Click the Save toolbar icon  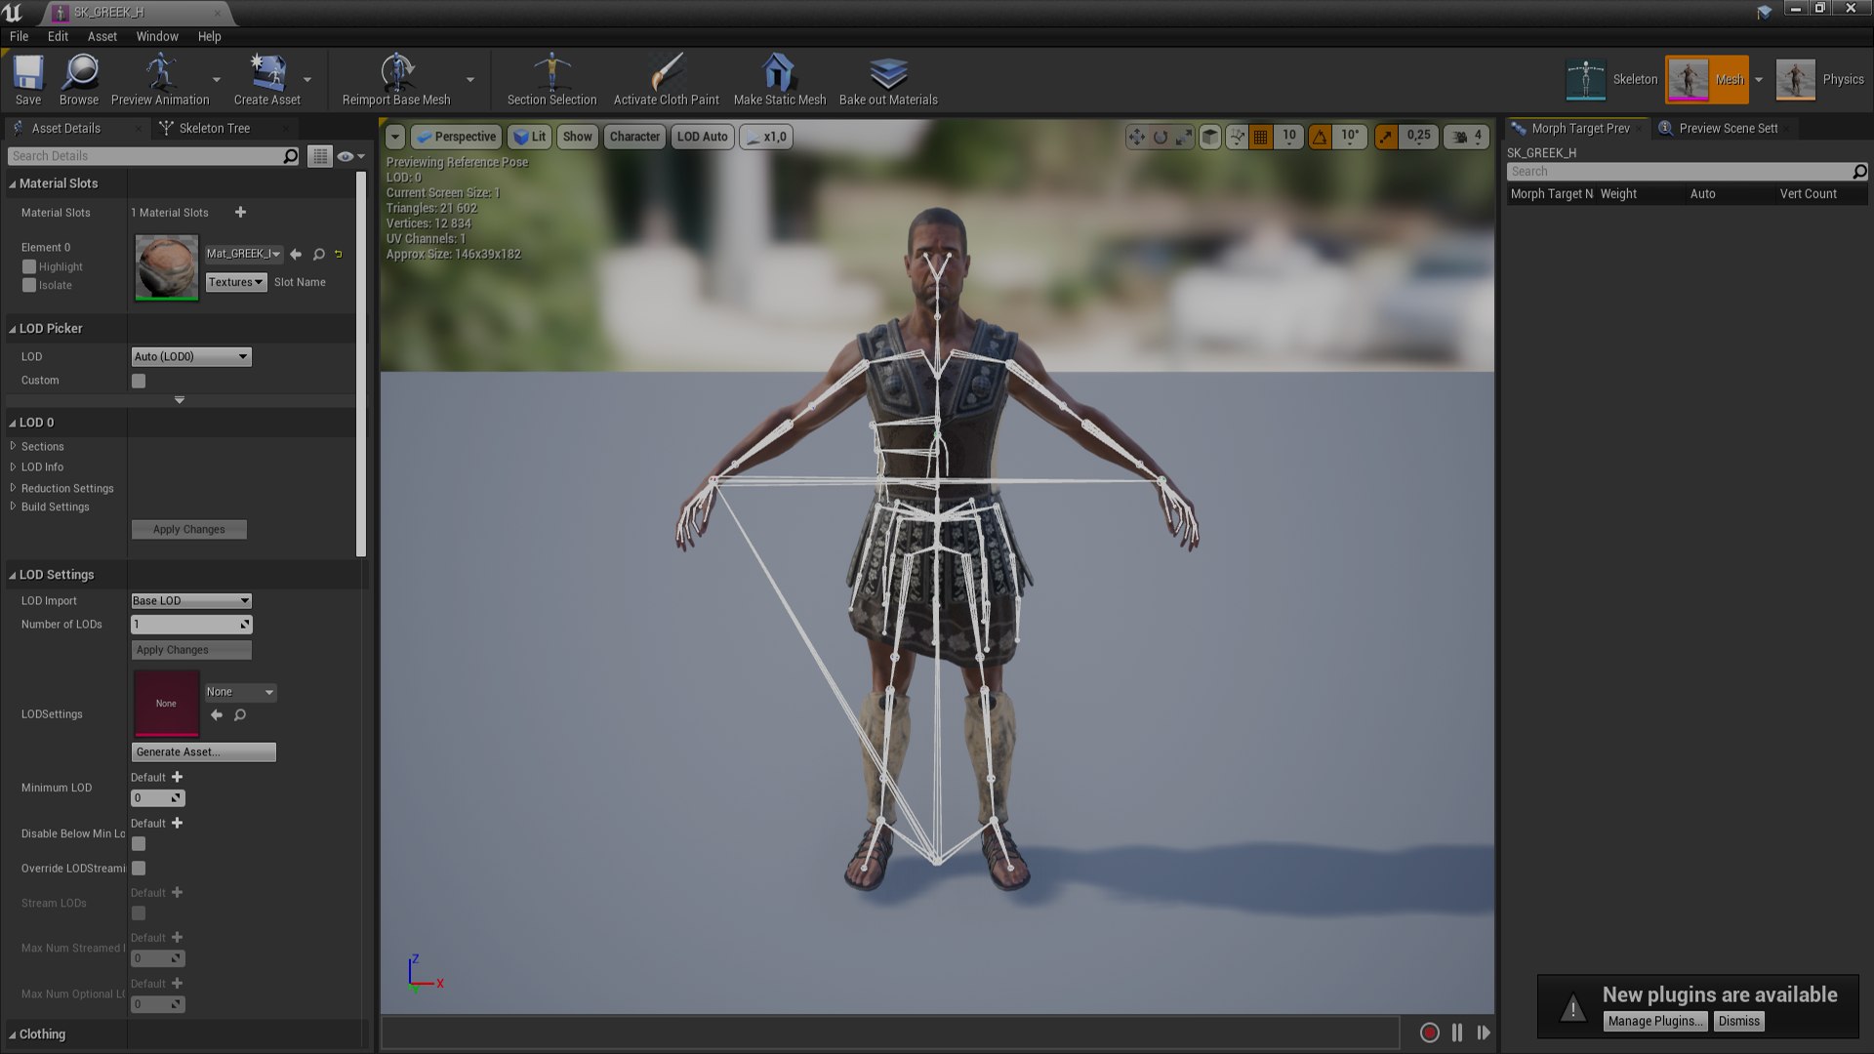28,74
